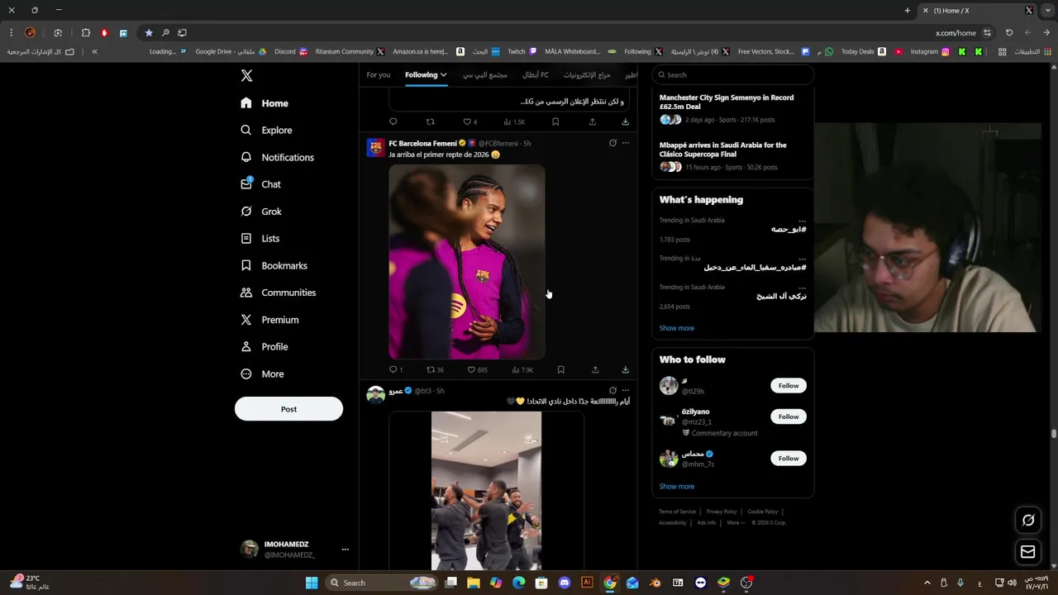
Task: Follow özilyano account
Action: click(x=789, y=416)
